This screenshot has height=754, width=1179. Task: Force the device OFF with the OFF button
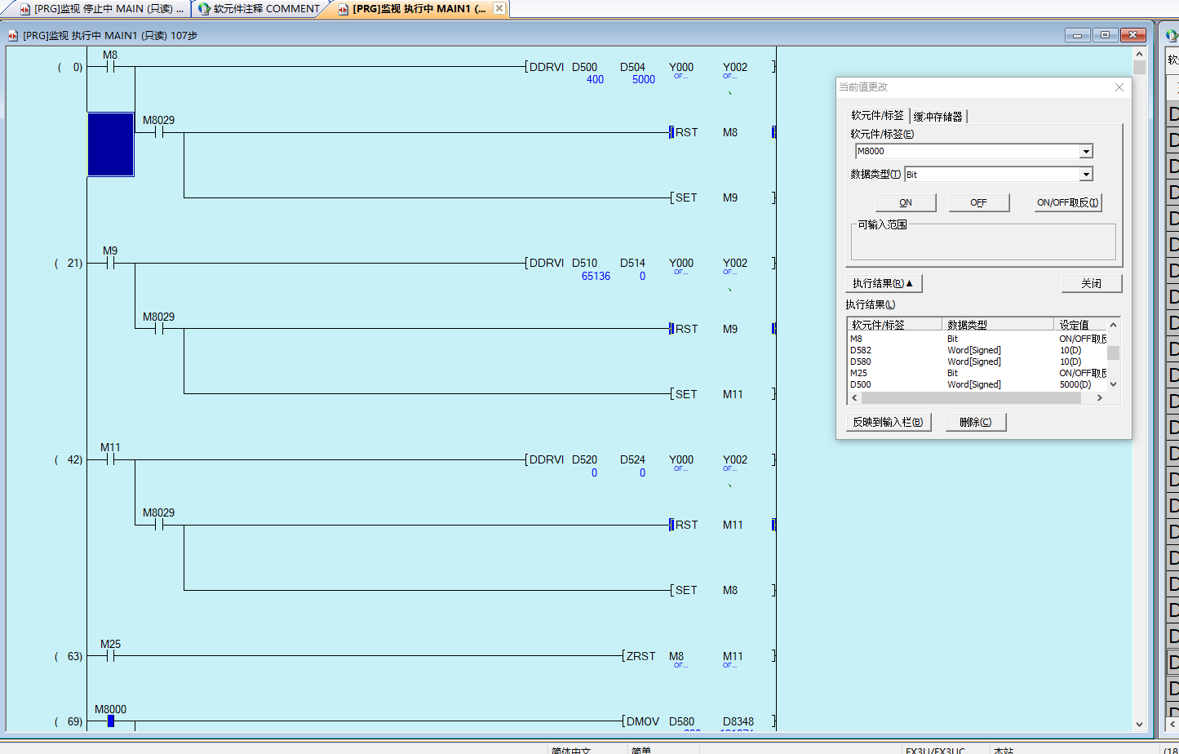979,202
